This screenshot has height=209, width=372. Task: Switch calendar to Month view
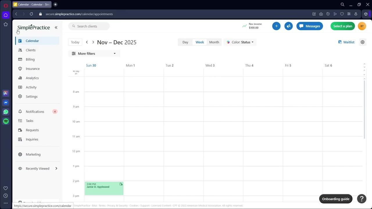coord(214,42)
